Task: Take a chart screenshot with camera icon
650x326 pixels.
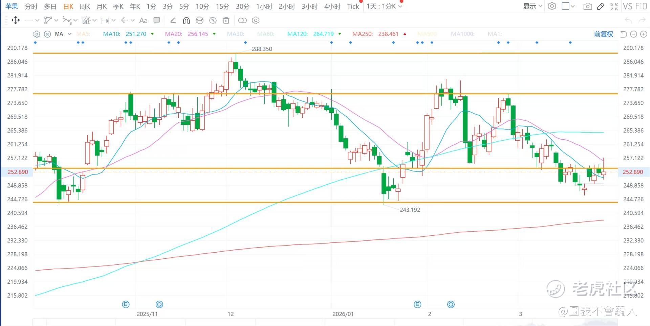Action: 588,6
